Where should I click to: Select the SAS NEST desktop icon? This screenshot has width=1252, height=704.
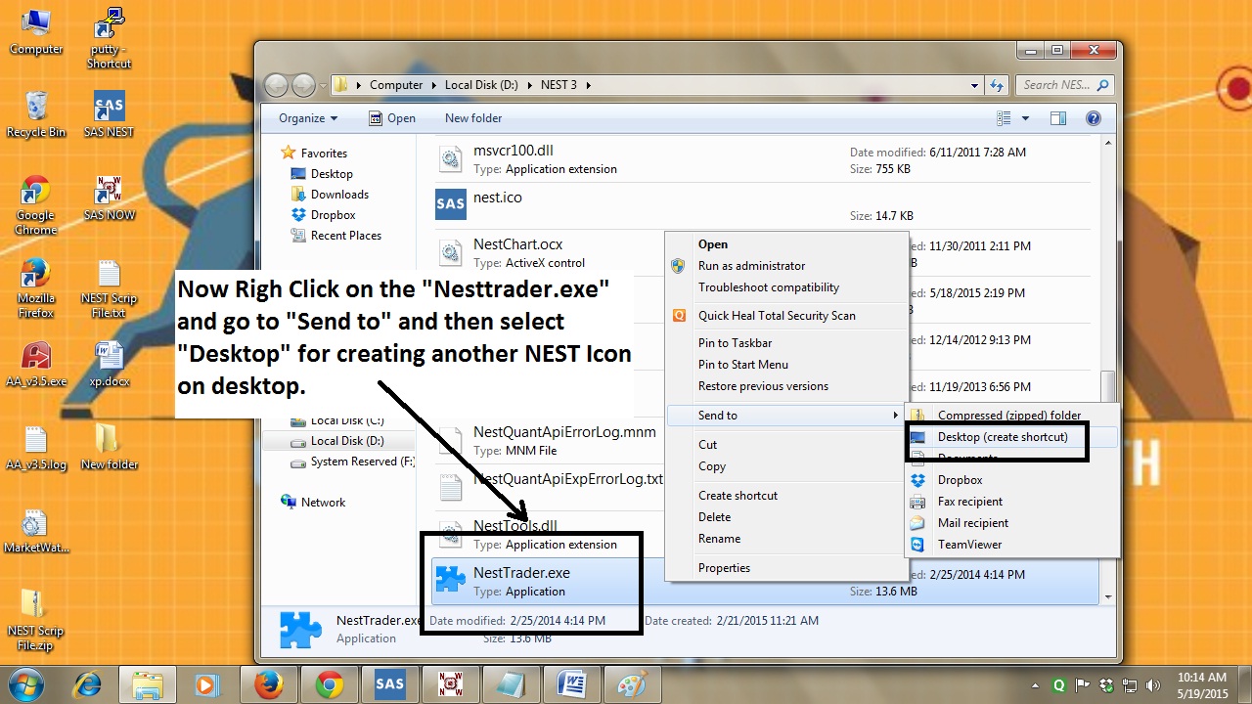pyautogui.click(x=109, y=114)
